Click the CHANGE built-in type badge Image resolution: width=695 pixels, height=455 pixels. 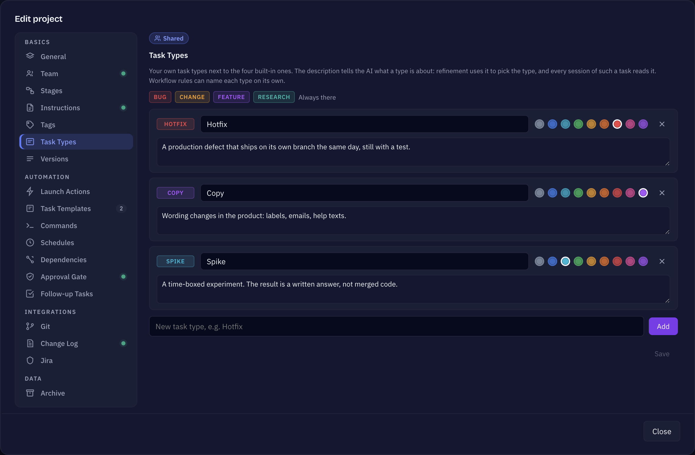click(x=192, y=97)
